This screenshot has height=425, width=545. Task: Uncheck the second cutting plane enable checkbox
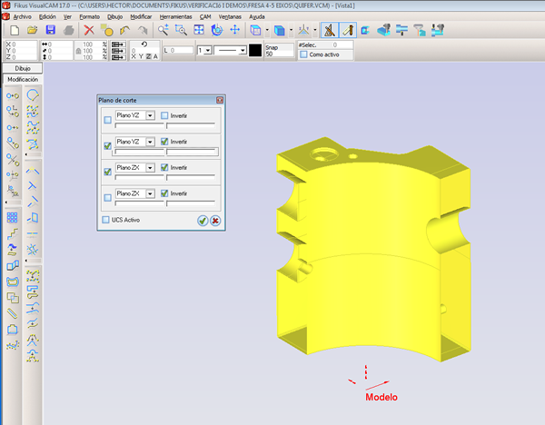(x=108, y=146)
